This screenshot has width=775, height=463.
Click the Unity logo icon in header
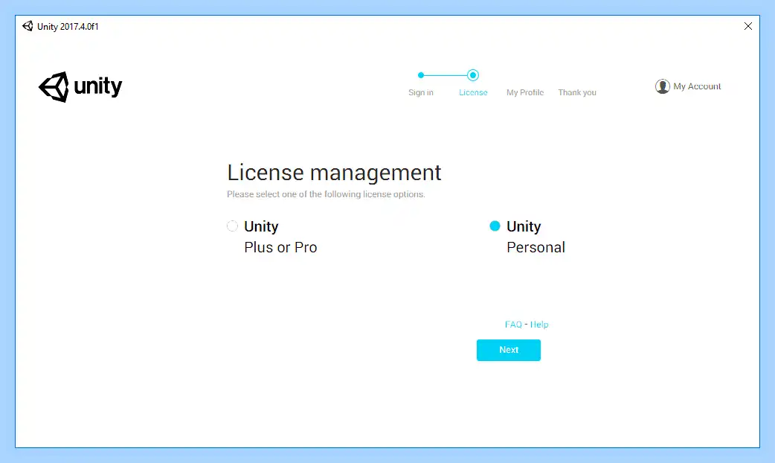point(54,87)
